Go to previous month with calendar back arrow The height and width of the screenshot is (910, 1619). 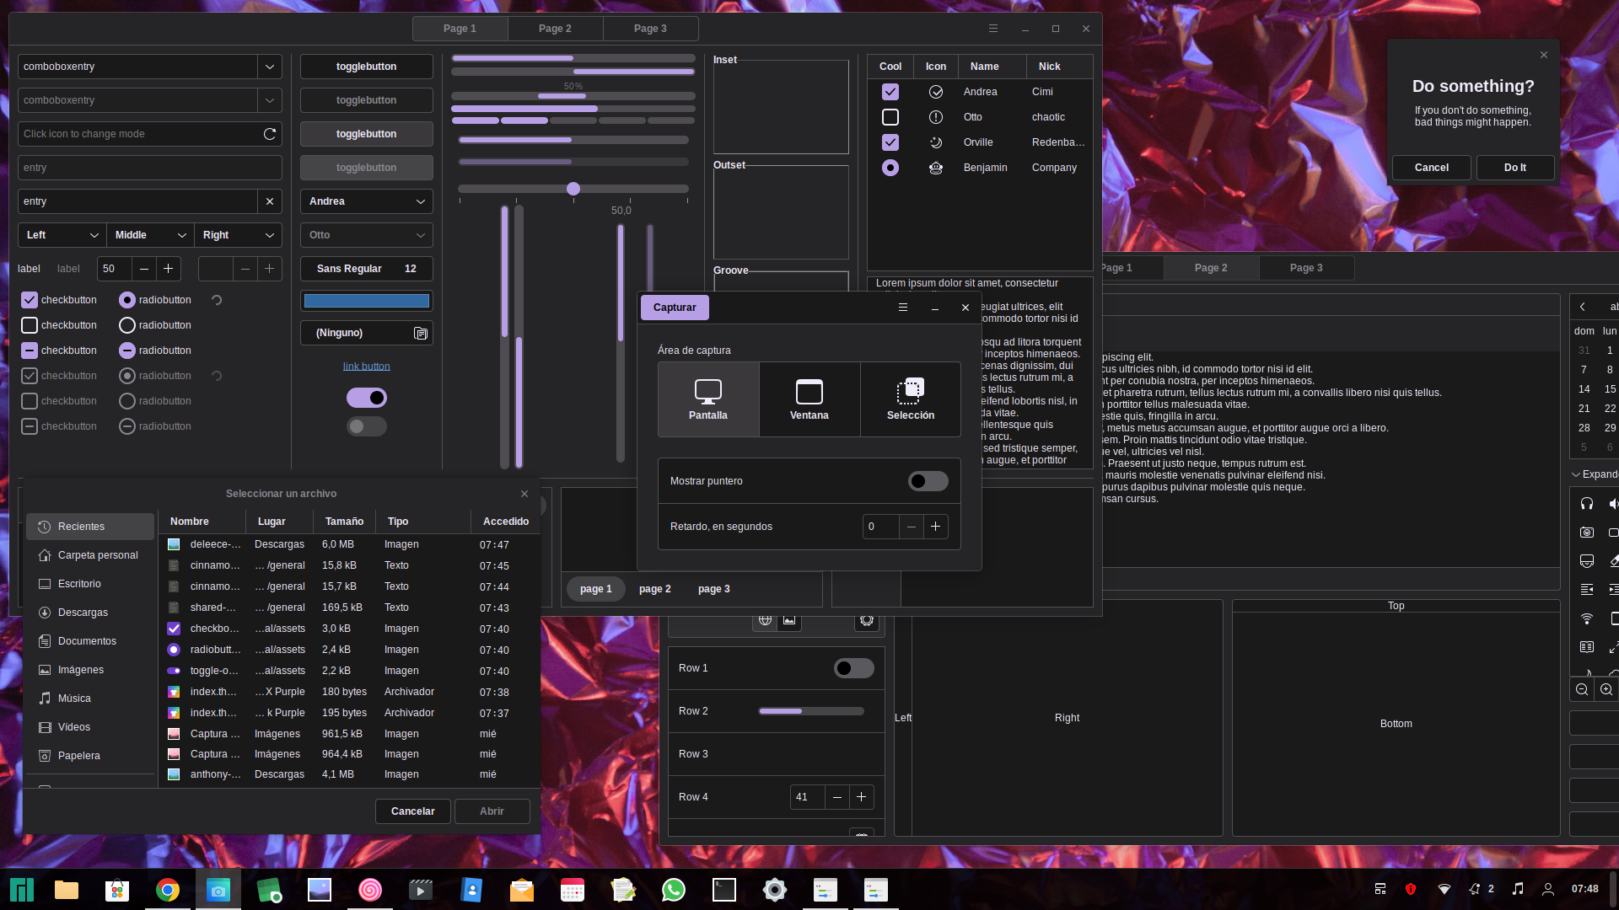pyautogui.click(x=1583, y=307)
